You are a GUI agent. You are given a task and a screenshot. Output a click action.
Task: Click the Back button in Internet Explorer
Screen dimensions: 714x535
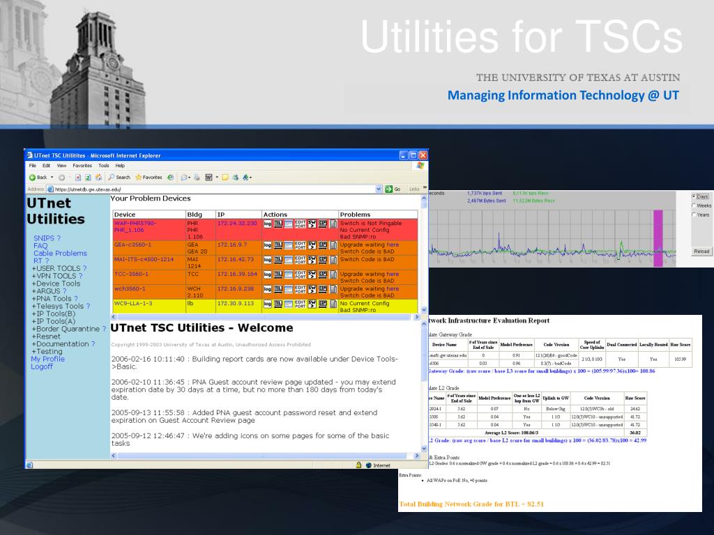click(x=38, y=178)
